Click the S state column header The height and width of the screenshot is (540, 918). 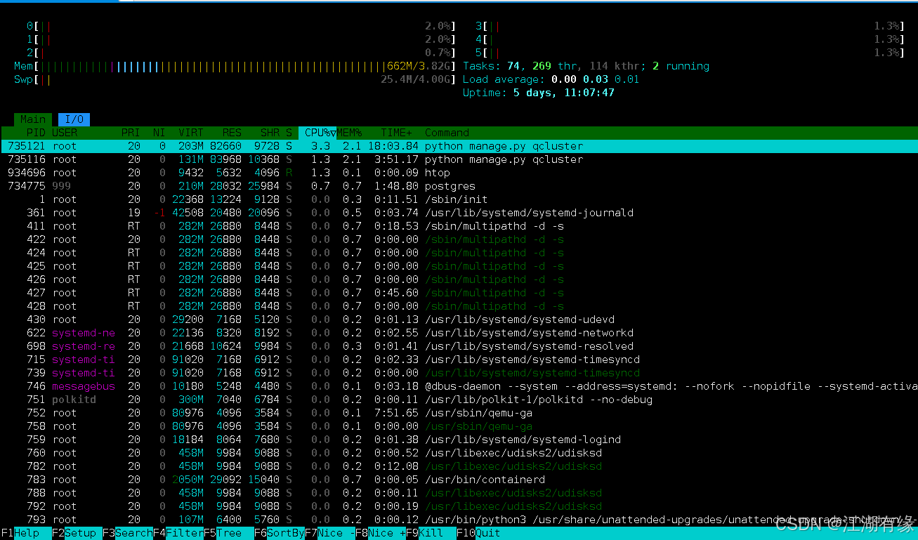click(x=289, y=133)
